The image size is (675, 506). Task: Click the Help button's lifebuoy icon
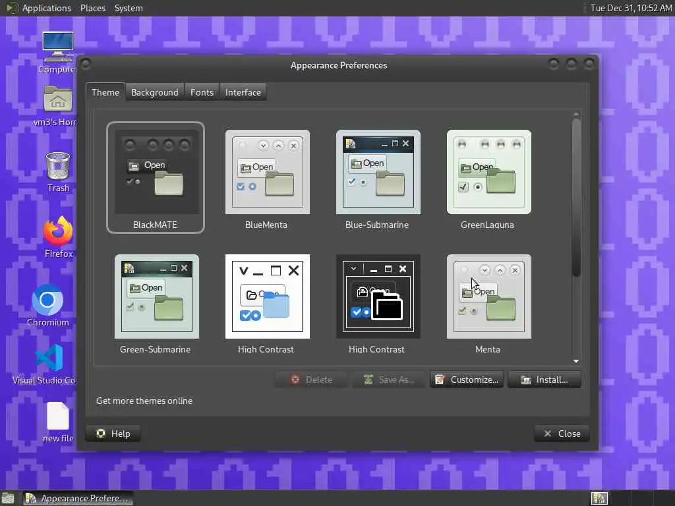pyautogui.click(x=101, y=434)
